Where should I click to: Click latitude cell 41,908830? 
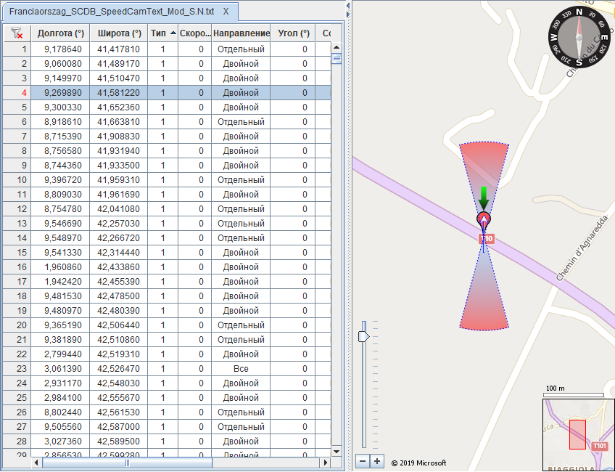pyautogui.click(x=119, y=137)
